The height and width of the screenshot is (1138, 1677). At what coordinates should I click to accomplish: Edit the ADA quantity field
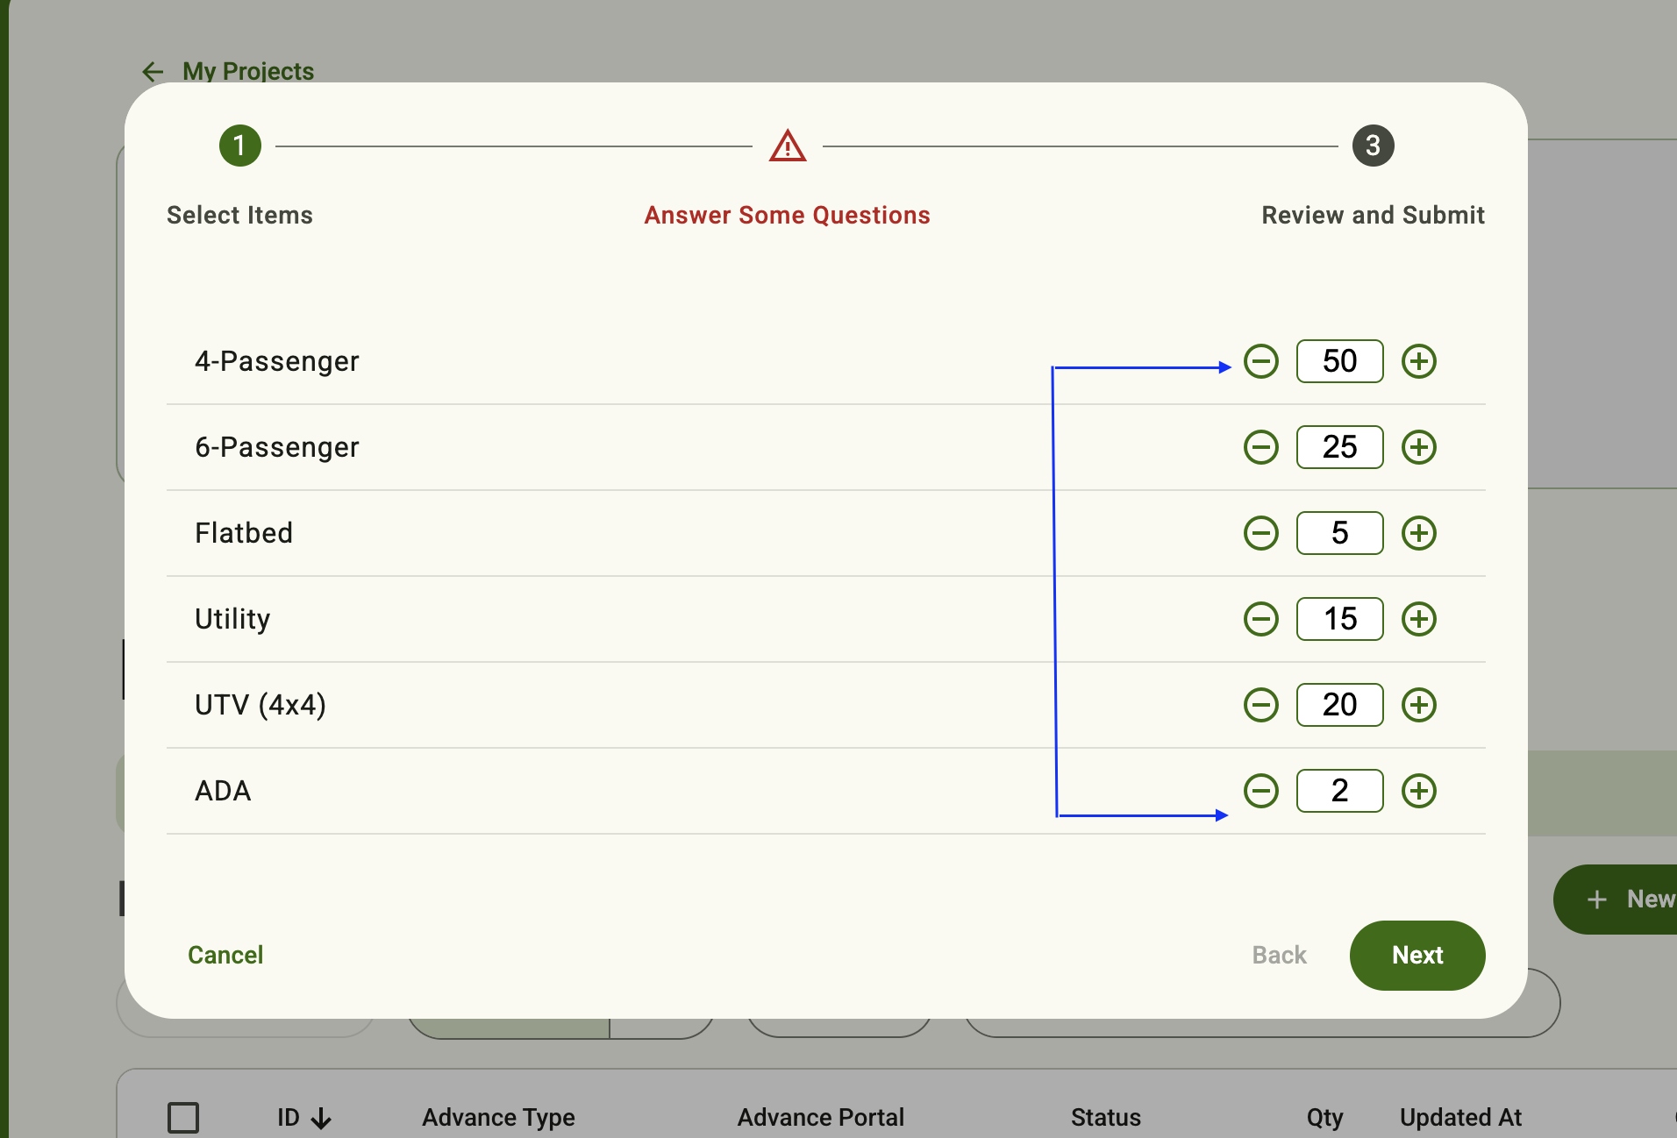click(x=1340, y=791)
